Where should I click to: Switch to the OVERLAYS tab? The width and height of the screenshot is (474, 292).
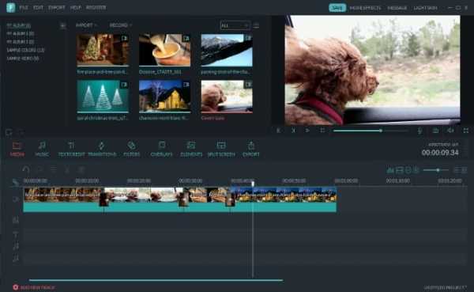coord(161,149)
